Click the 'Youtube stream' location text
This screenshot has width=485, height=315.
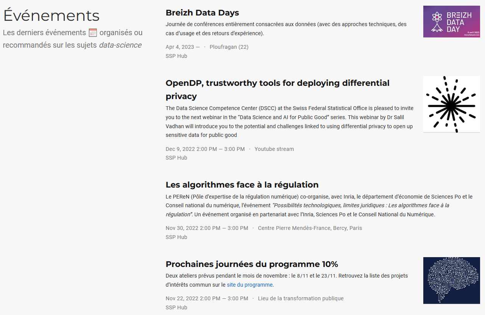(x=274, y=149)
